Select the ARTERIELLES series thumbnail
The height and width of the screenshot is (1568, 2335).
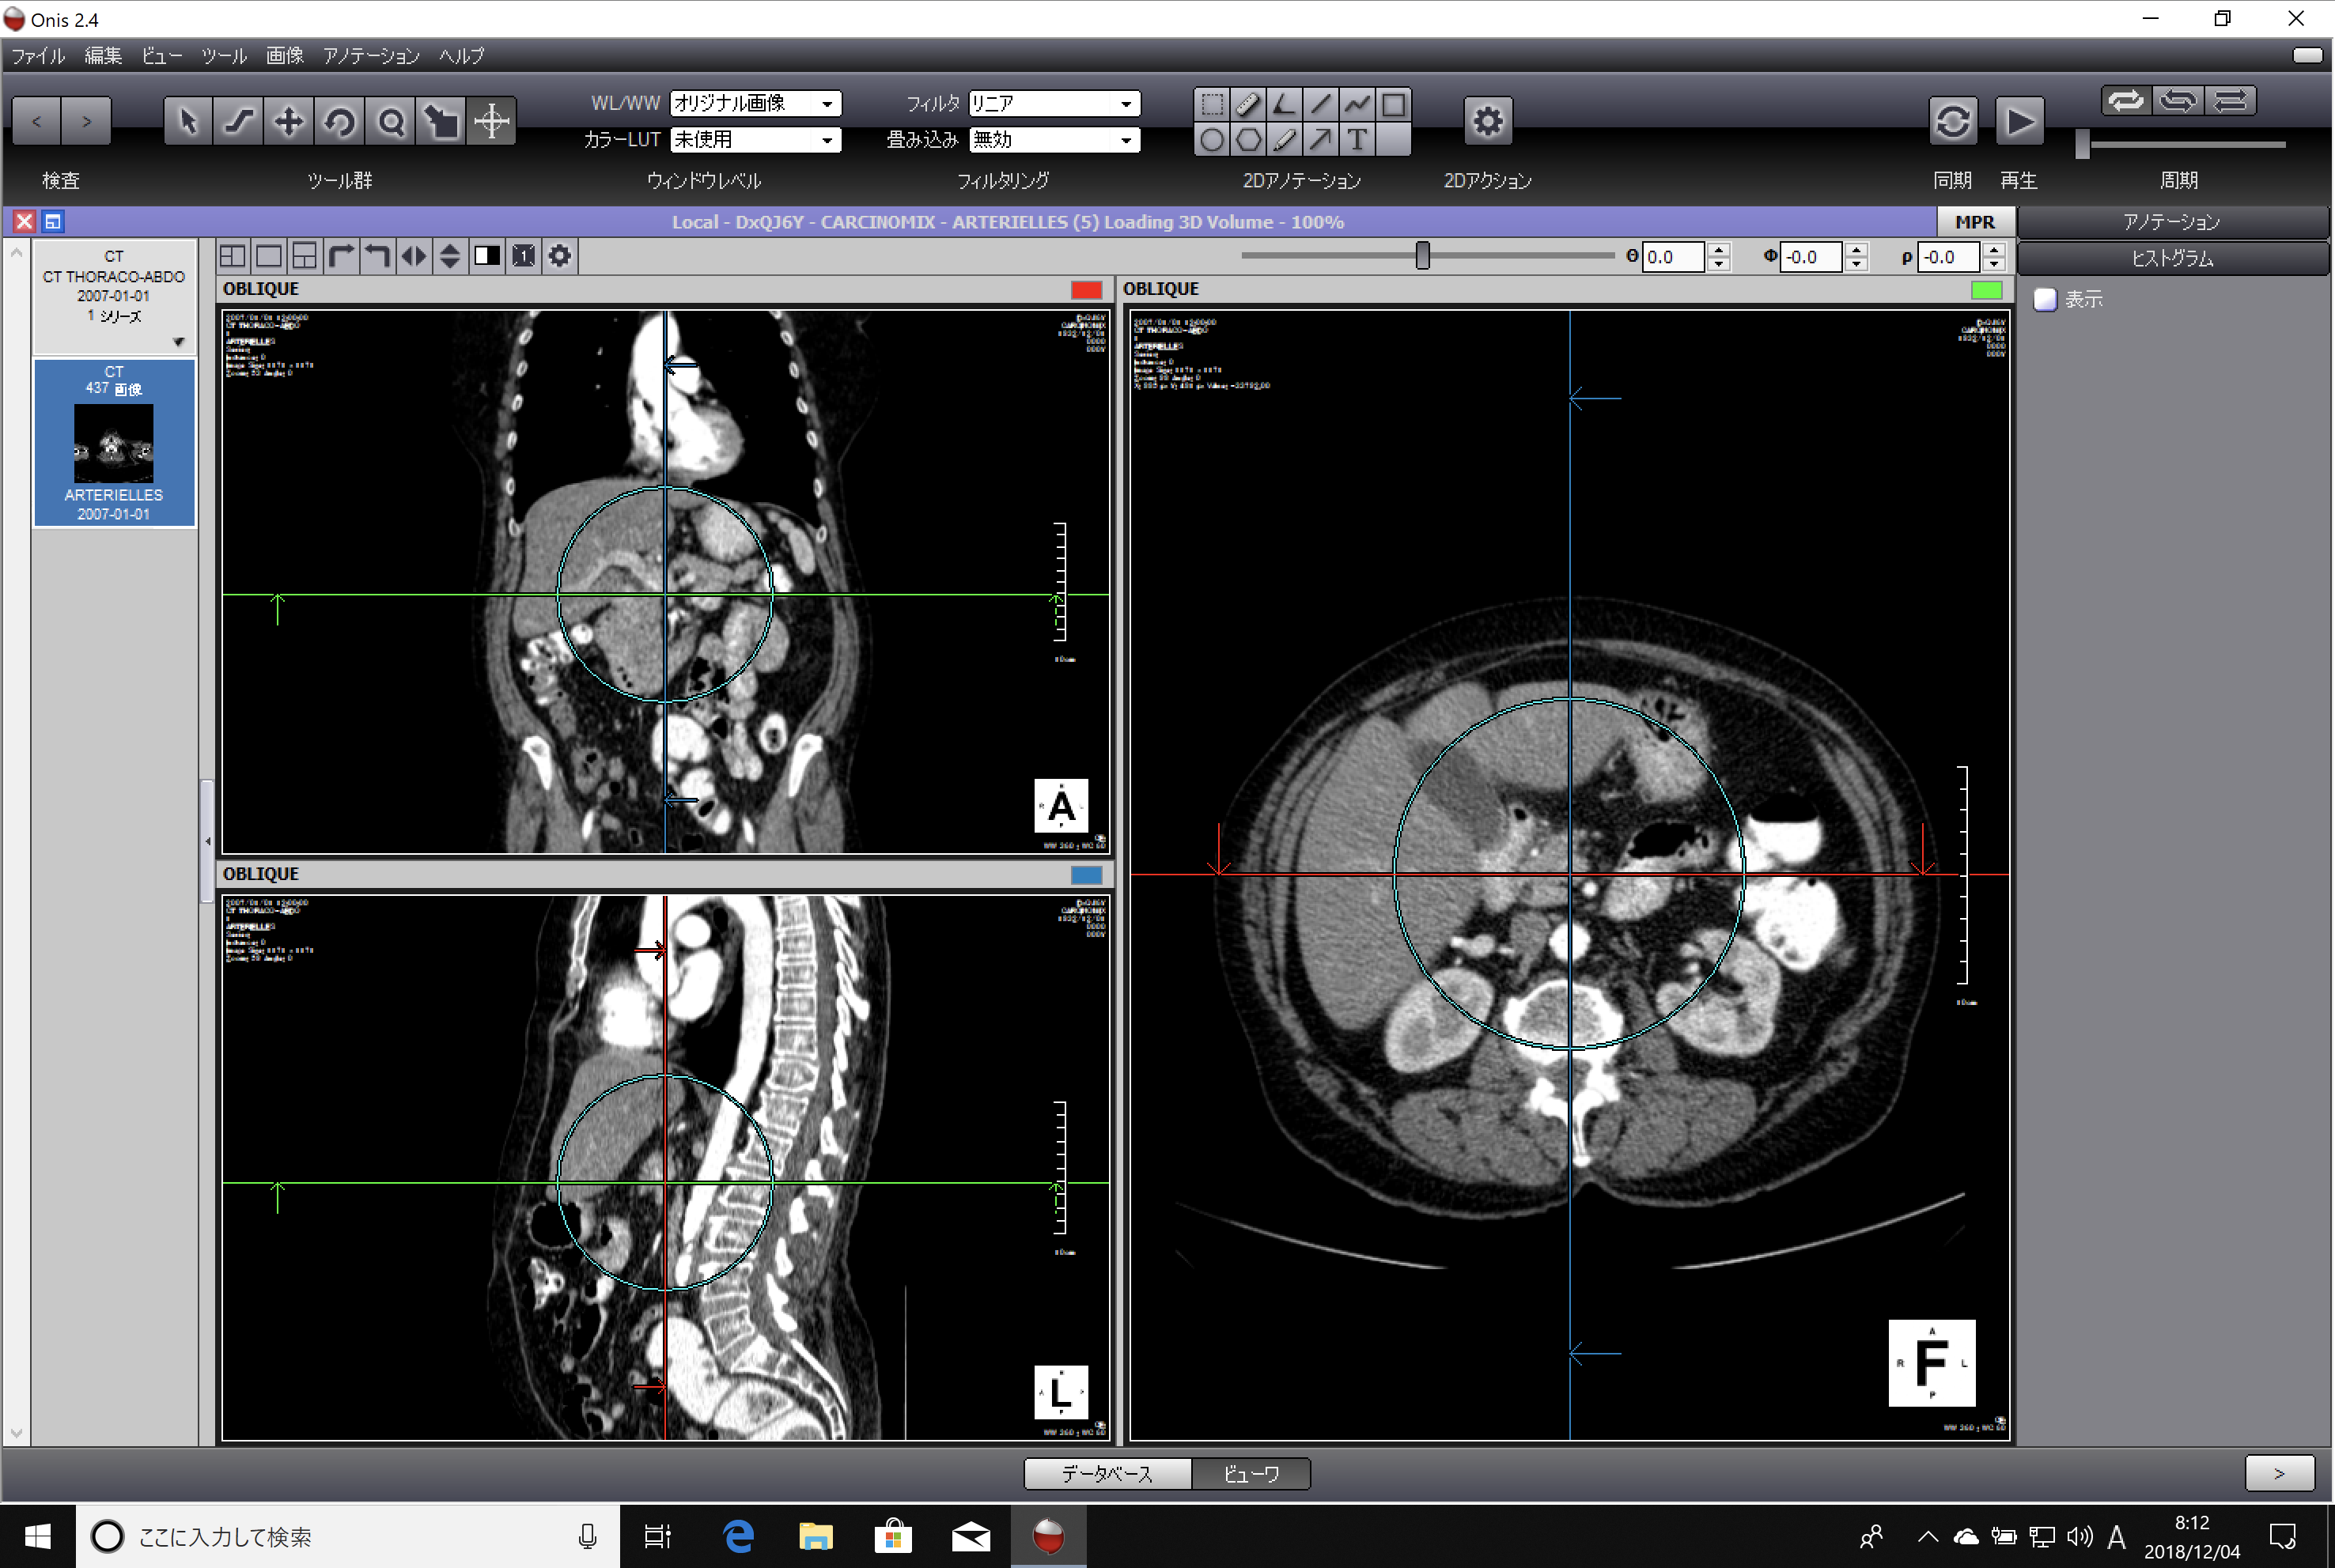click(x=114, y=443)
